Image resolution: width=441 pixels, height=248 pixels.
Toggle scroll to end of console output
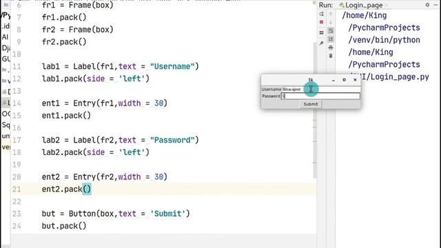click(x=331, y=39)
